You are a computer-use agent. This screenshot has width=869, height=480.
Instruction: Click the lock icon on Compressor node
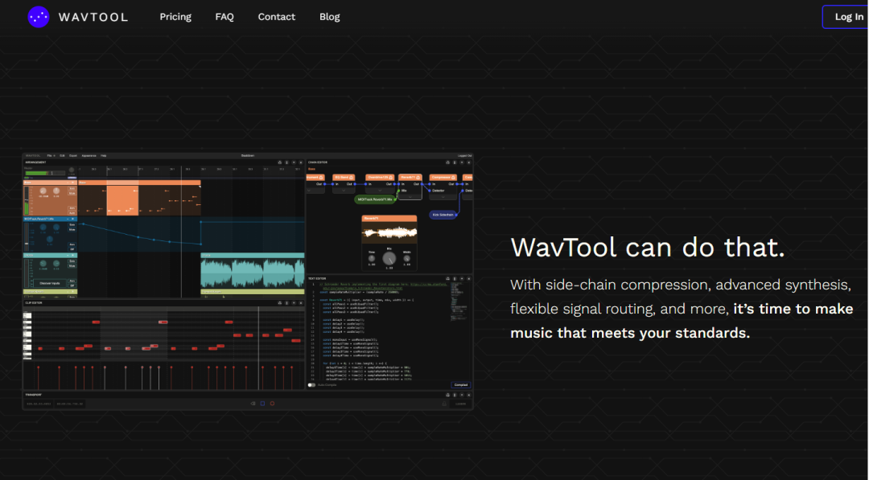[453, 178]
